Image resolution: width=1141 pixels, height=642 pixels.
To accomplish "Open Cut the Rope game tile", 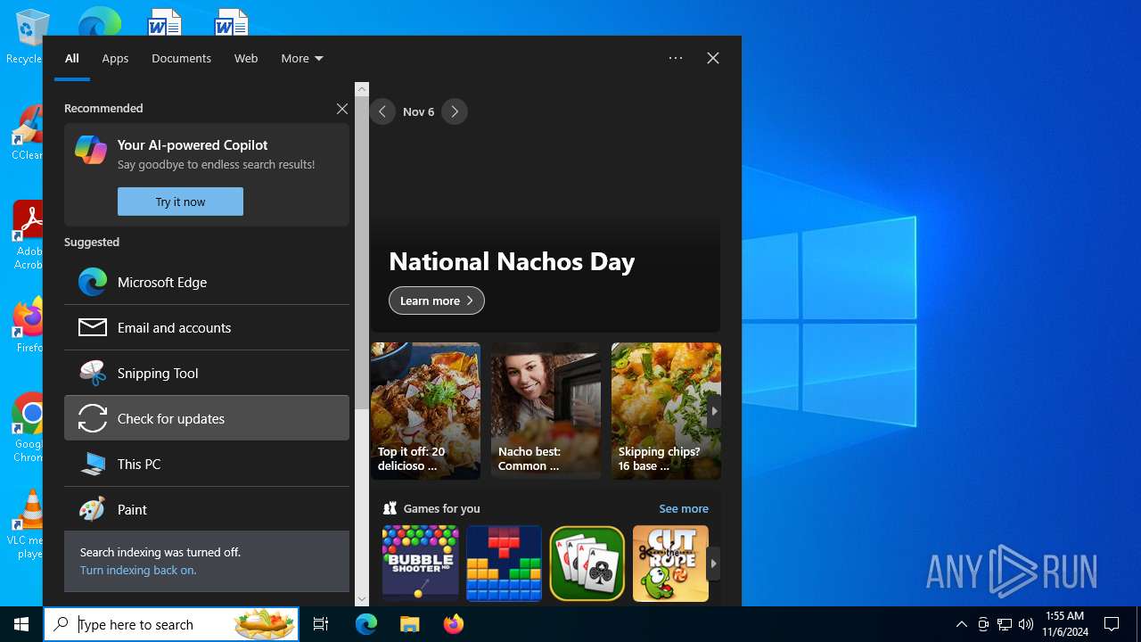I will coord(670,563).
